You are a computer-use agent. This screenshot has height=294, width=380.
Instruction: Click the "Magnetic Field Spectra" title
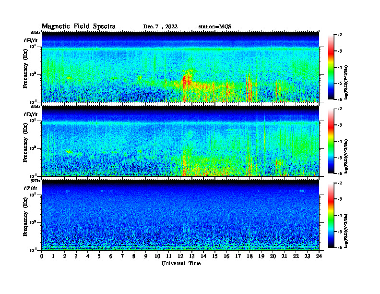[x=79, y=26]
